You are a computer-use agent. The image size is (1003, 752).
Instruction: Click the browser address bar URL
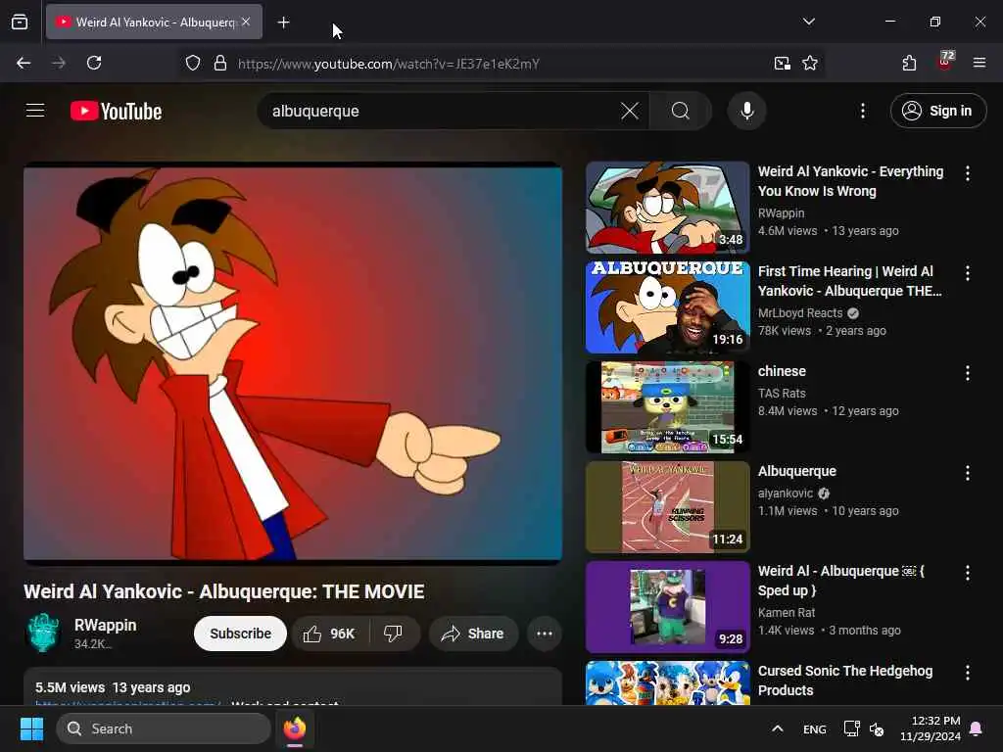coord(389,64)
